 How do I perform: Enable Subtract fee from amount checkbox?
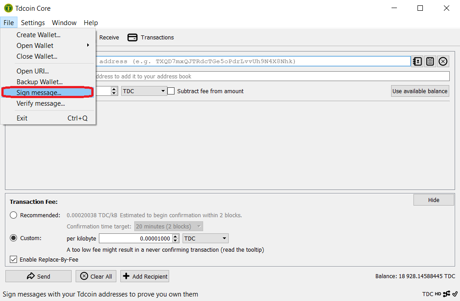click(x=171, y=91)
